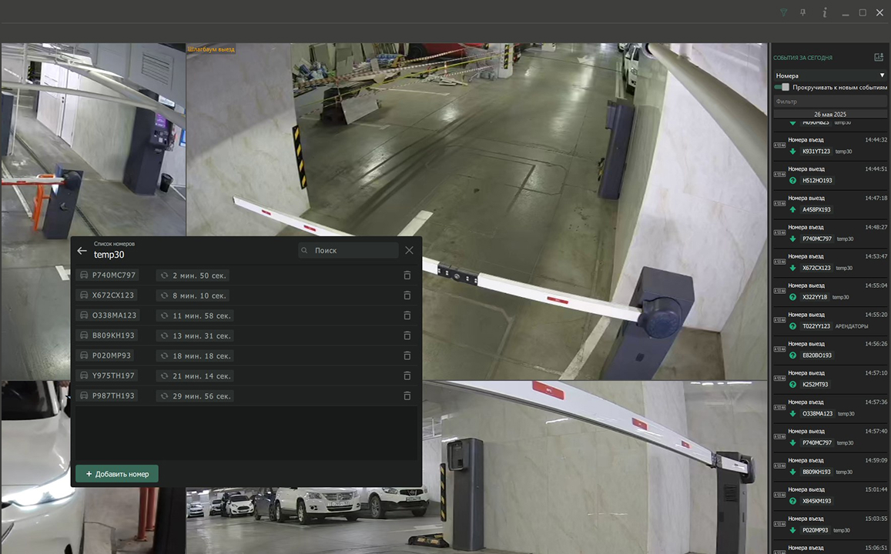Click the Фильтр input in events panel
This screenshot has width=891, height=554.
(829, 101)
